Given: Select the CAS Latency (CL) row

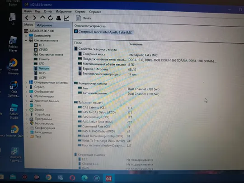Looking at the screenshot, I should pos(105,108).
